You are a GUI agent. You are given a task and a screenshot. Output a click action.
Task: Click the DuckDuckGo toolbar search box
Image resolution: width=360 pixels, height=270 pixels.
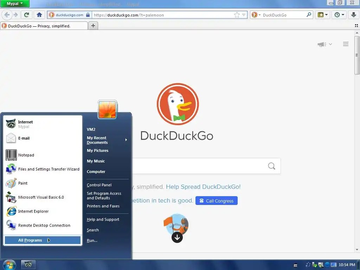tap(284, 15)
